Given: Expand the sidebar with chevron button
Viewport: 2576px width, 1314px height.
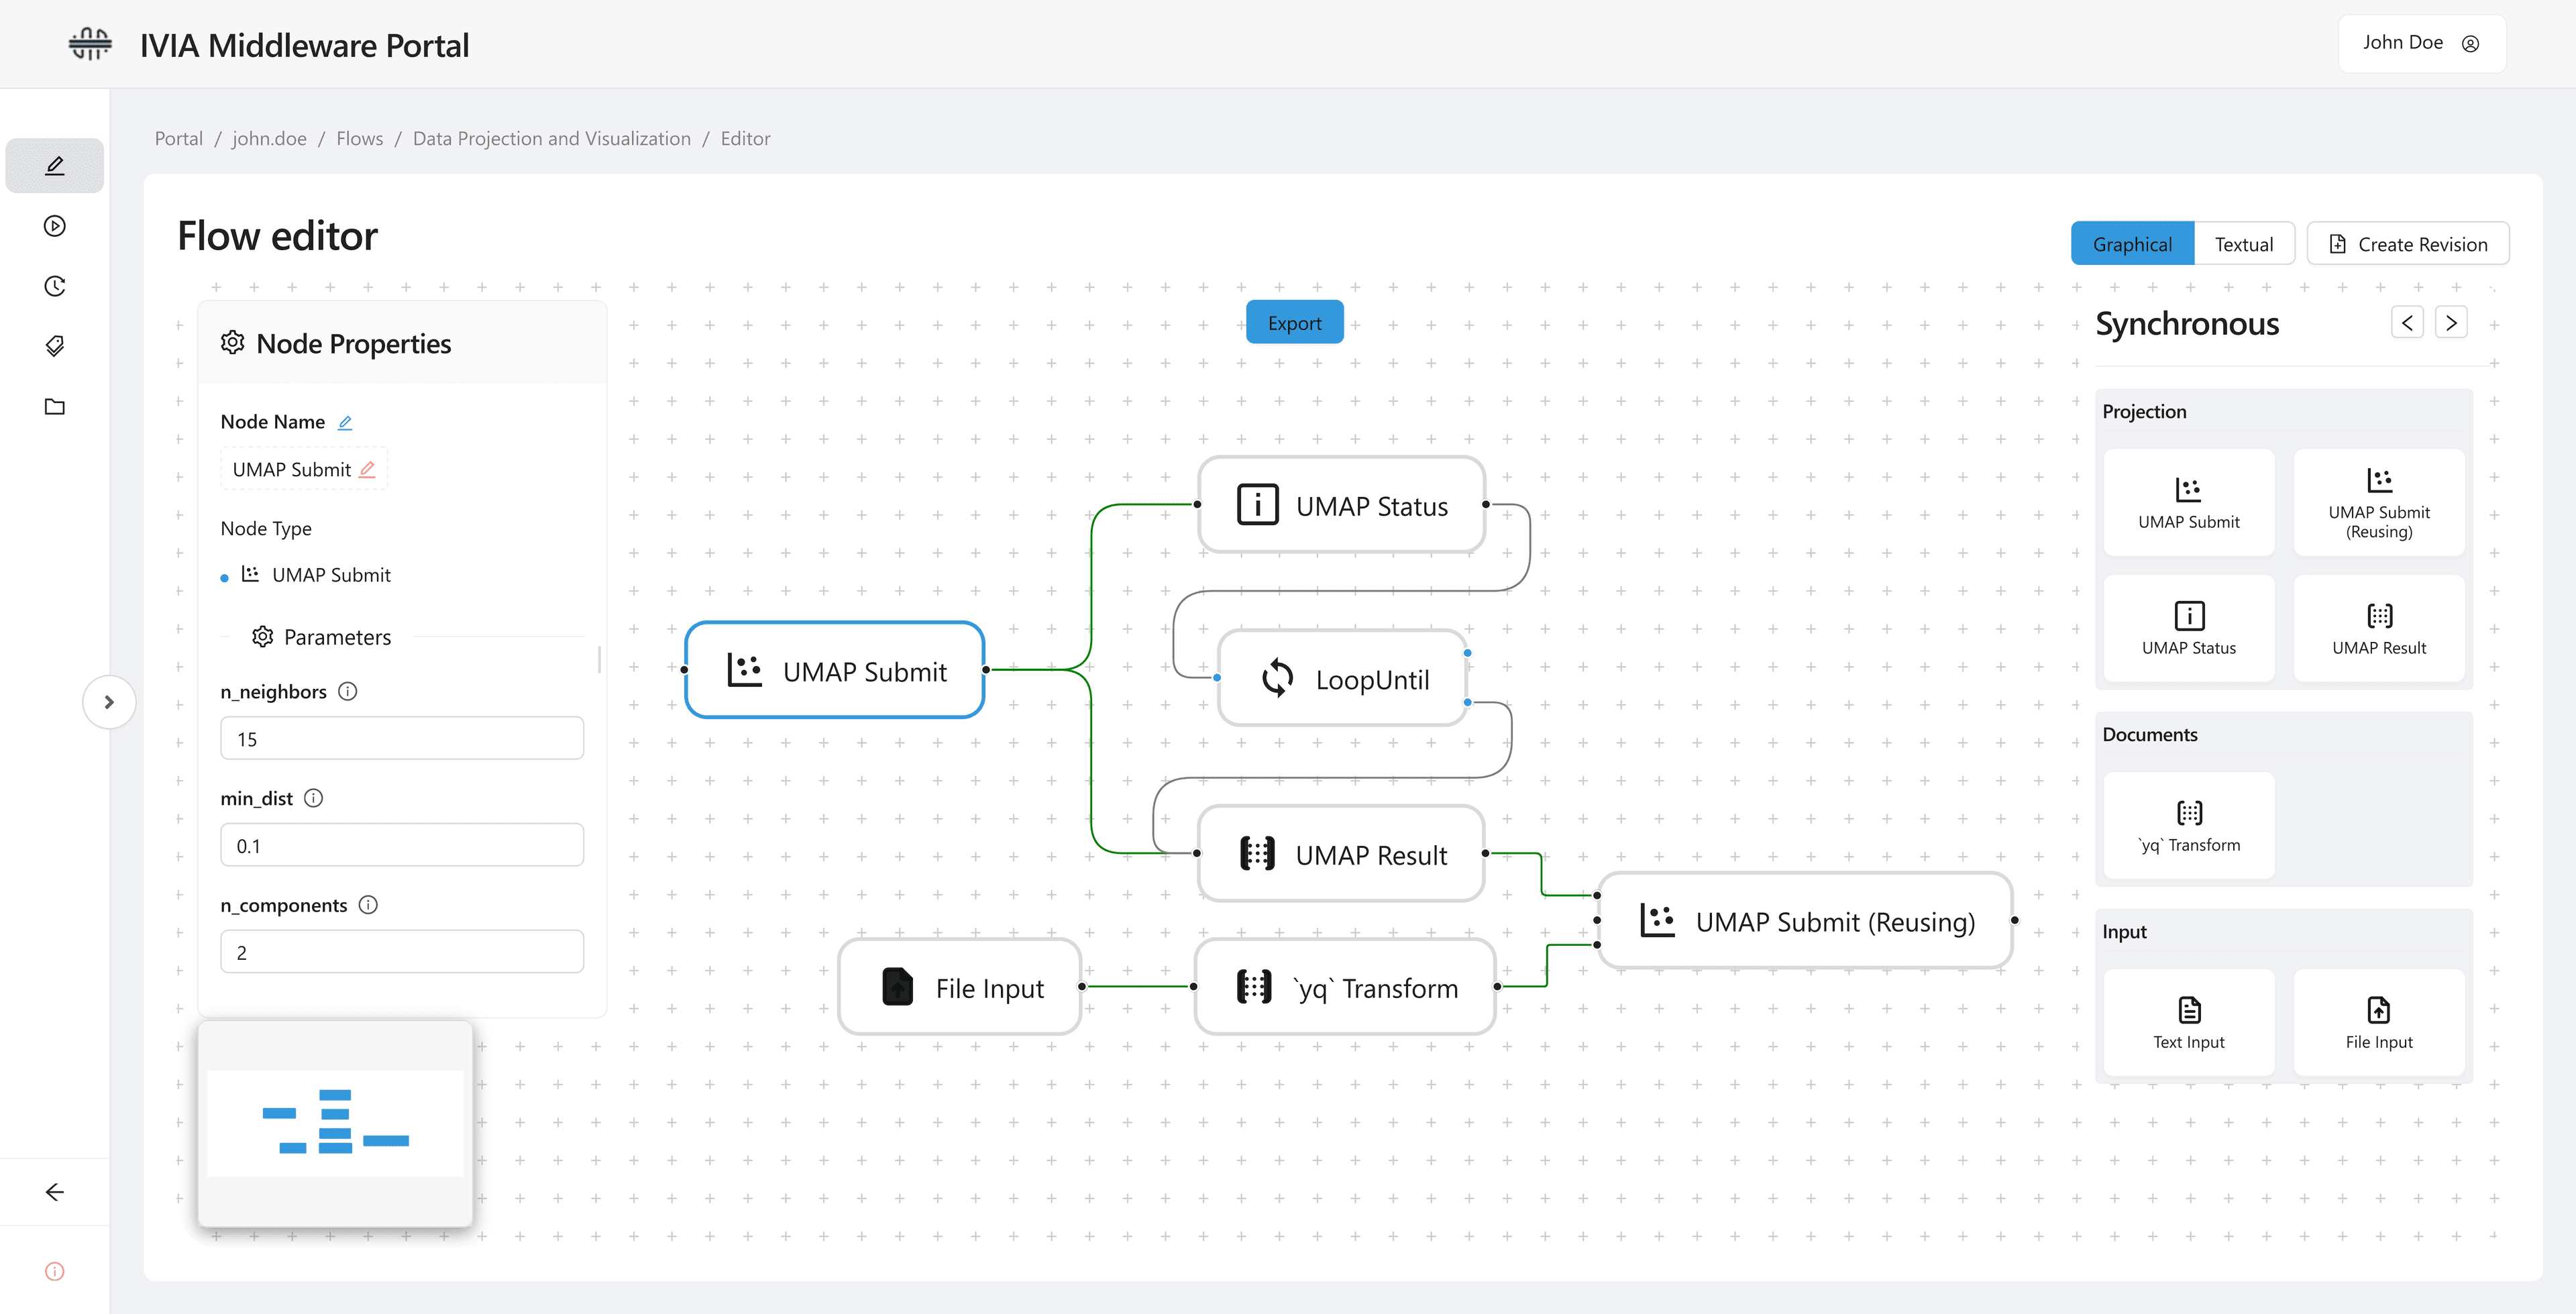Looking at the screenshot, I should click(x=109, y=702).
